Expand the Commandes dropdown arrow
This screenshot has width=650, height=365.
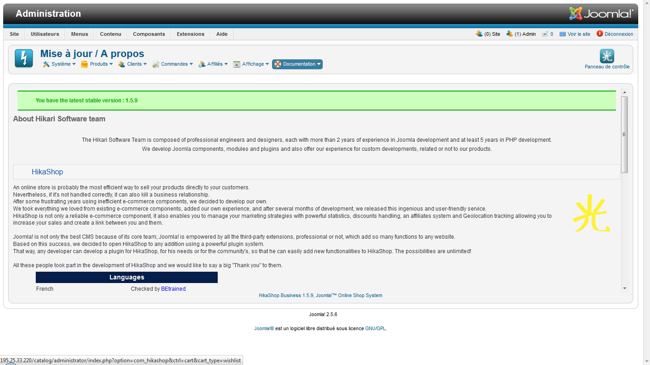point(191,64)
